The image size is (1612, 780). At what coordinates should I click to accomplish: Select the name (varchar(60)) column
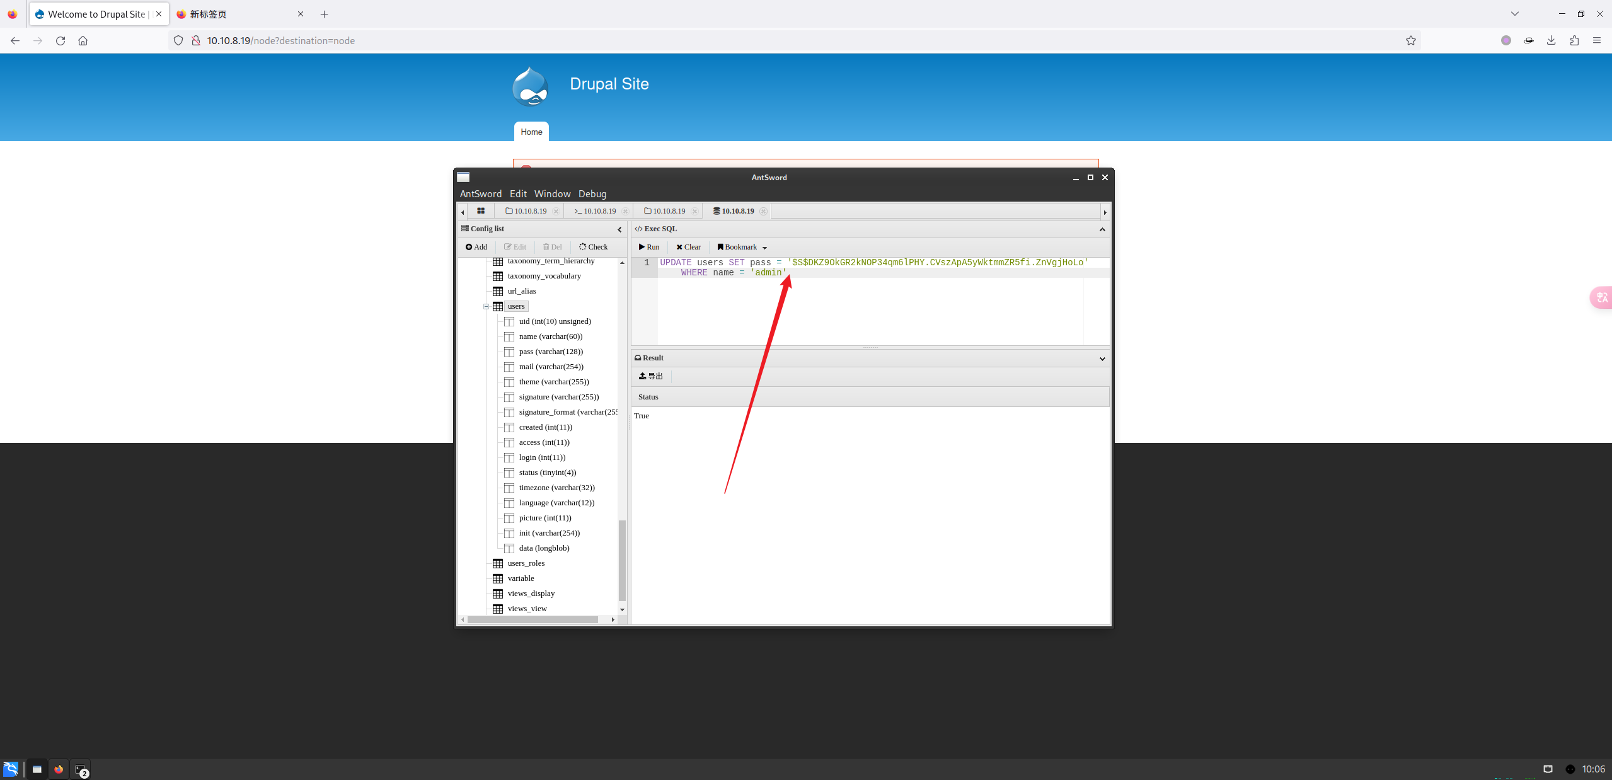coord(551,336)
